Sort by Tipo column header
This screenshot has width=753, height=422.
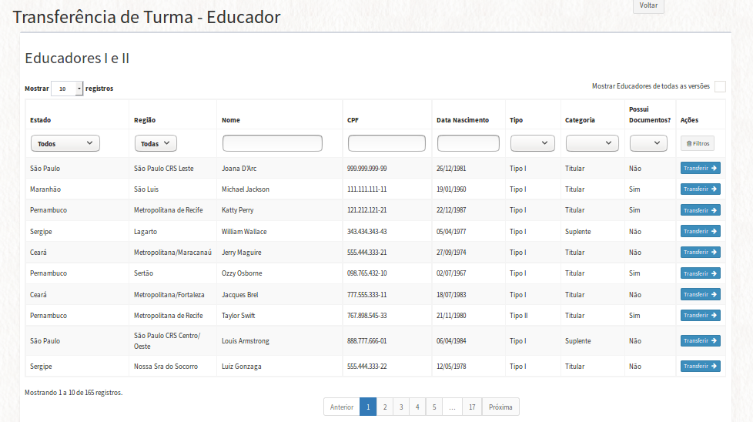click(517, 120)
